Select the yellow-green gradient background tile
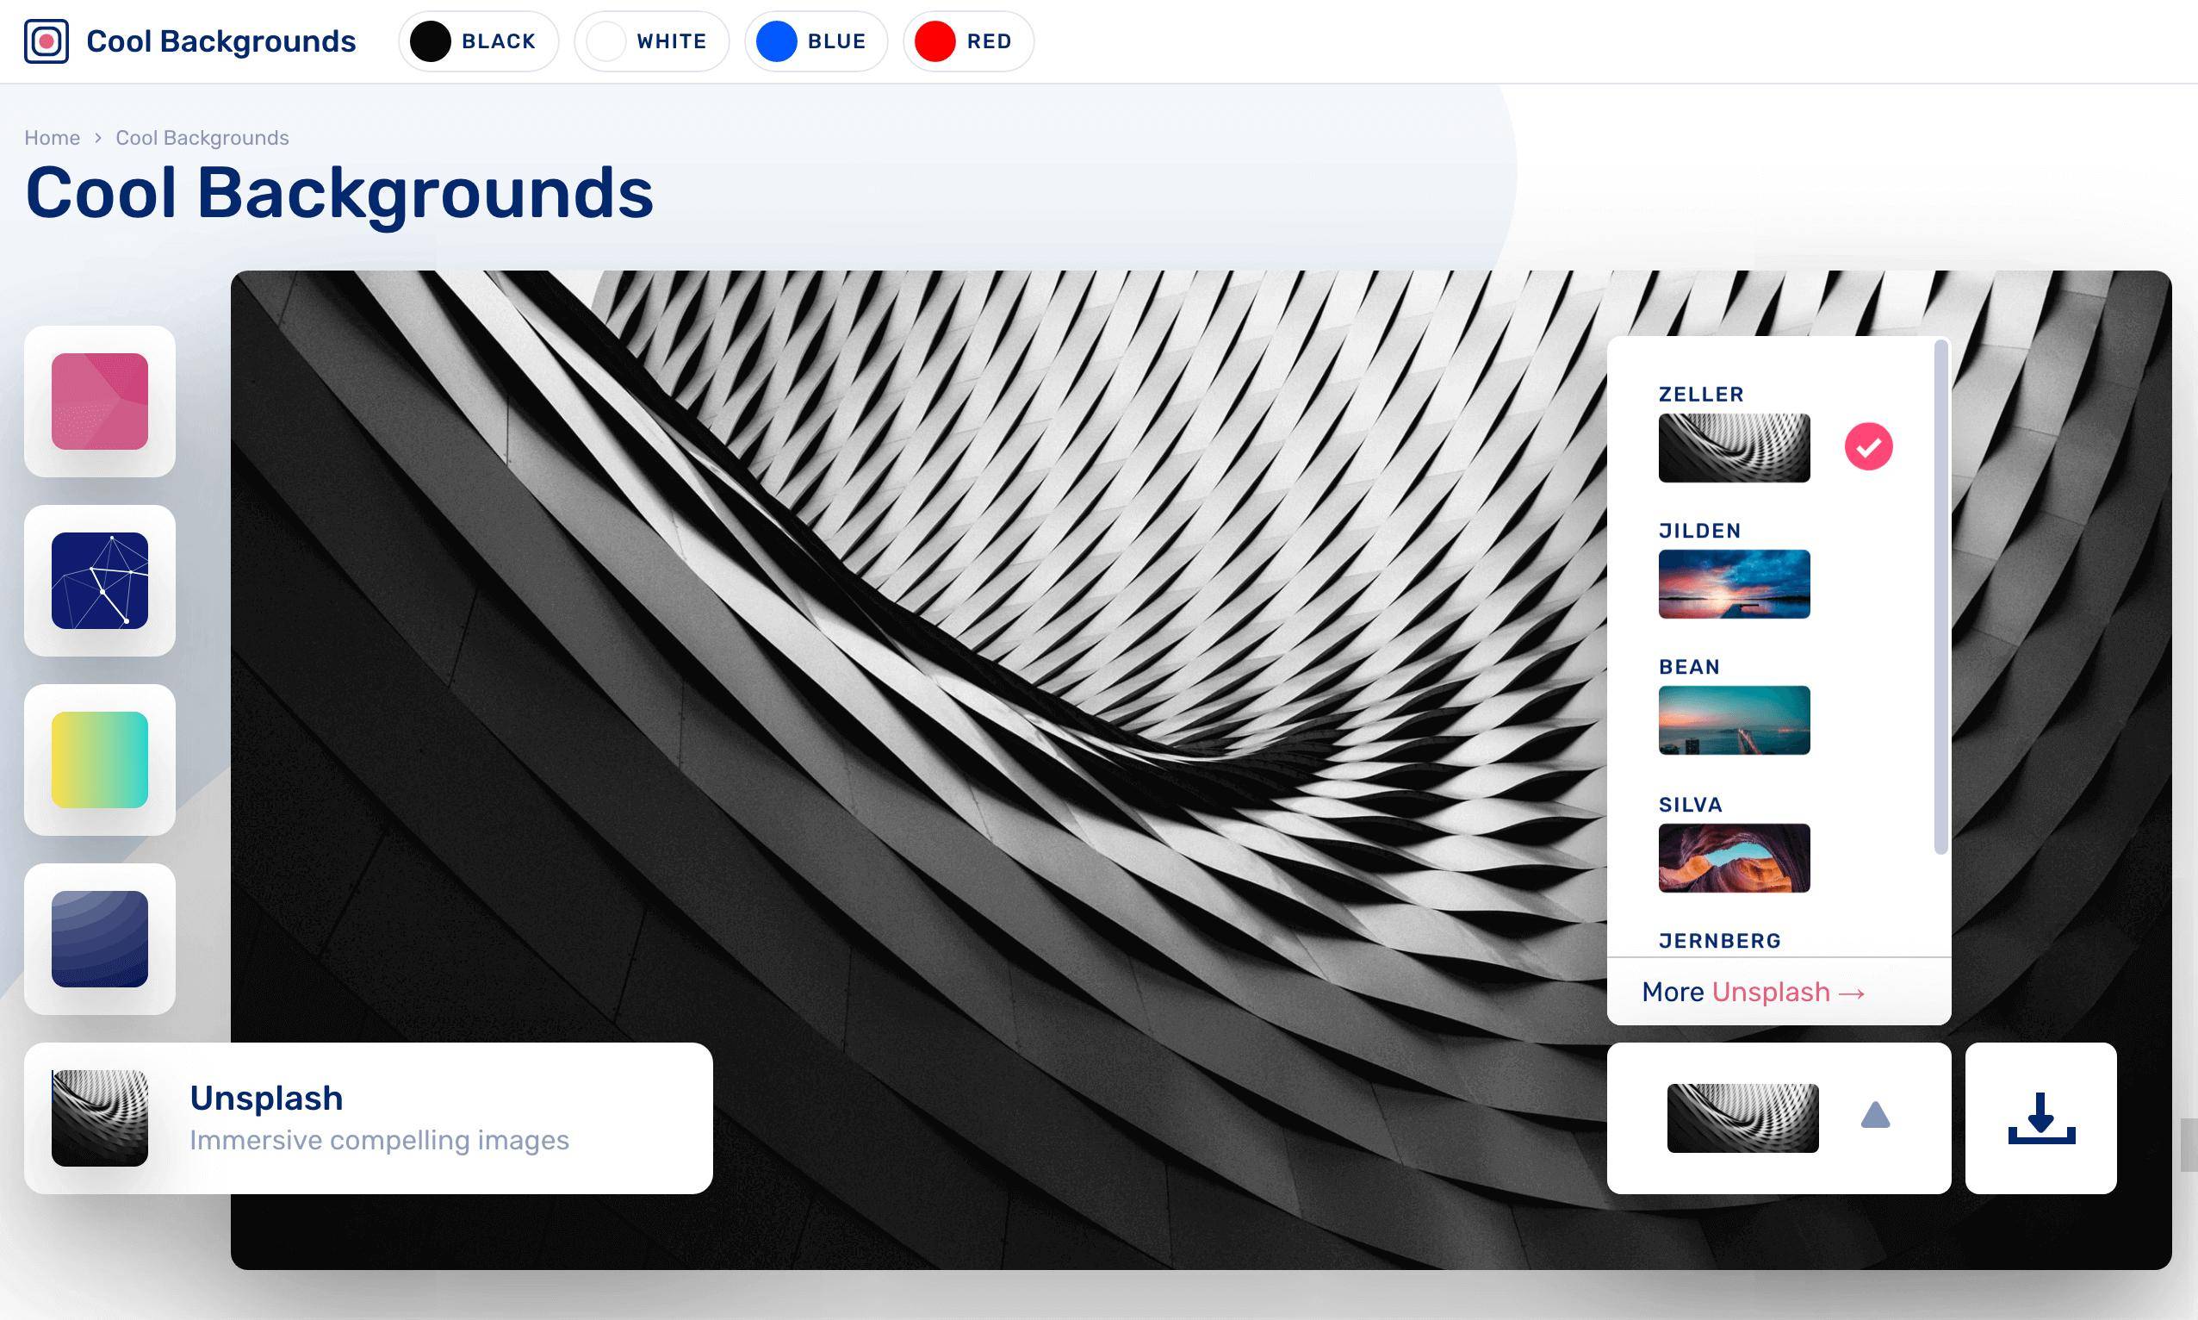 coord(100,760)
